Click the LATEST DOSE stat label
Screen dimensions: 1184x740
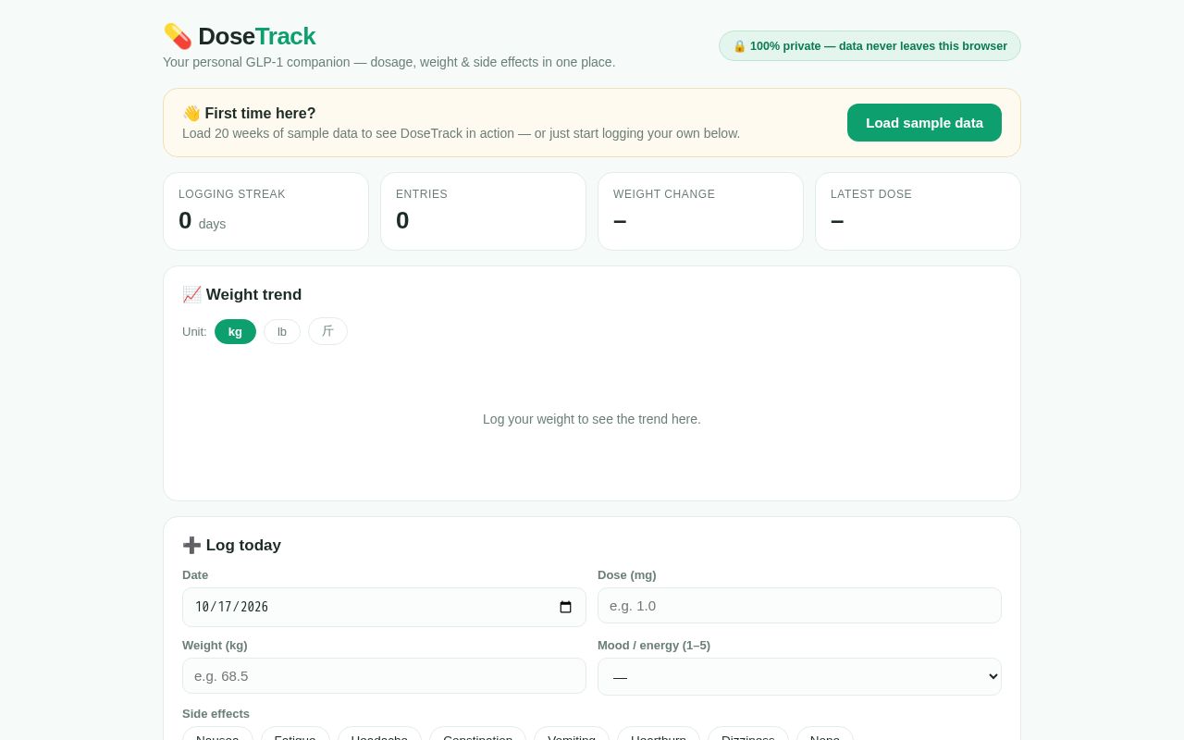871,194
